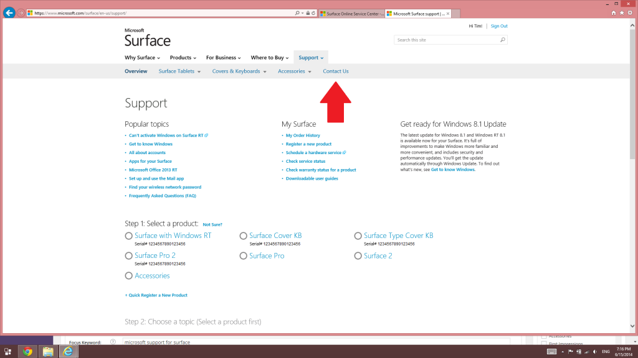Open browser Home icon
Screen dimensions: 638x358
614,13
